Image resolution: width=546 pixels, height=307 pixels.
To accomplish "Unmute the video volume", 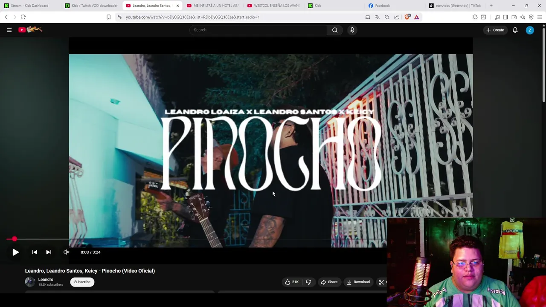I will coord(67,252).
